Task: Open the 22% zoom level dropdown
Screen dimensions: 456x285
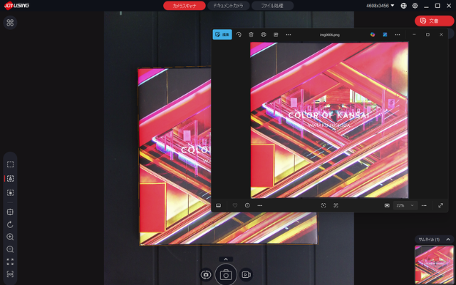Action: pyautogui.click(x=405, y=205)
